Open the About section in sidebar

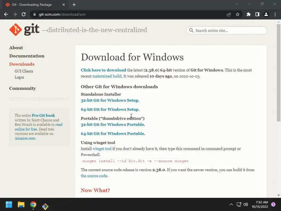point(16,48)
